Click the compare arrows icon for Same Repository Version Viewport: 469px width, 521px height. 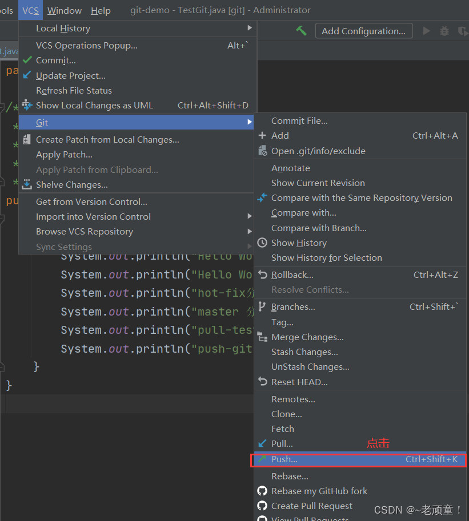click(x=262, y=197)
